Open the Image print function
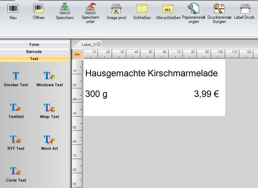The width and height of the screenshot is (258, 188). point(116,12)
